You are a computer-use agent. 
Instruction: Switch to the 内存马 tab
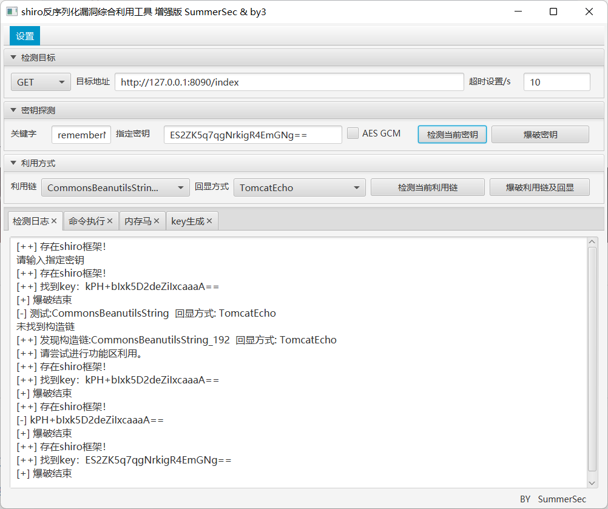click(x=138, y=221)
